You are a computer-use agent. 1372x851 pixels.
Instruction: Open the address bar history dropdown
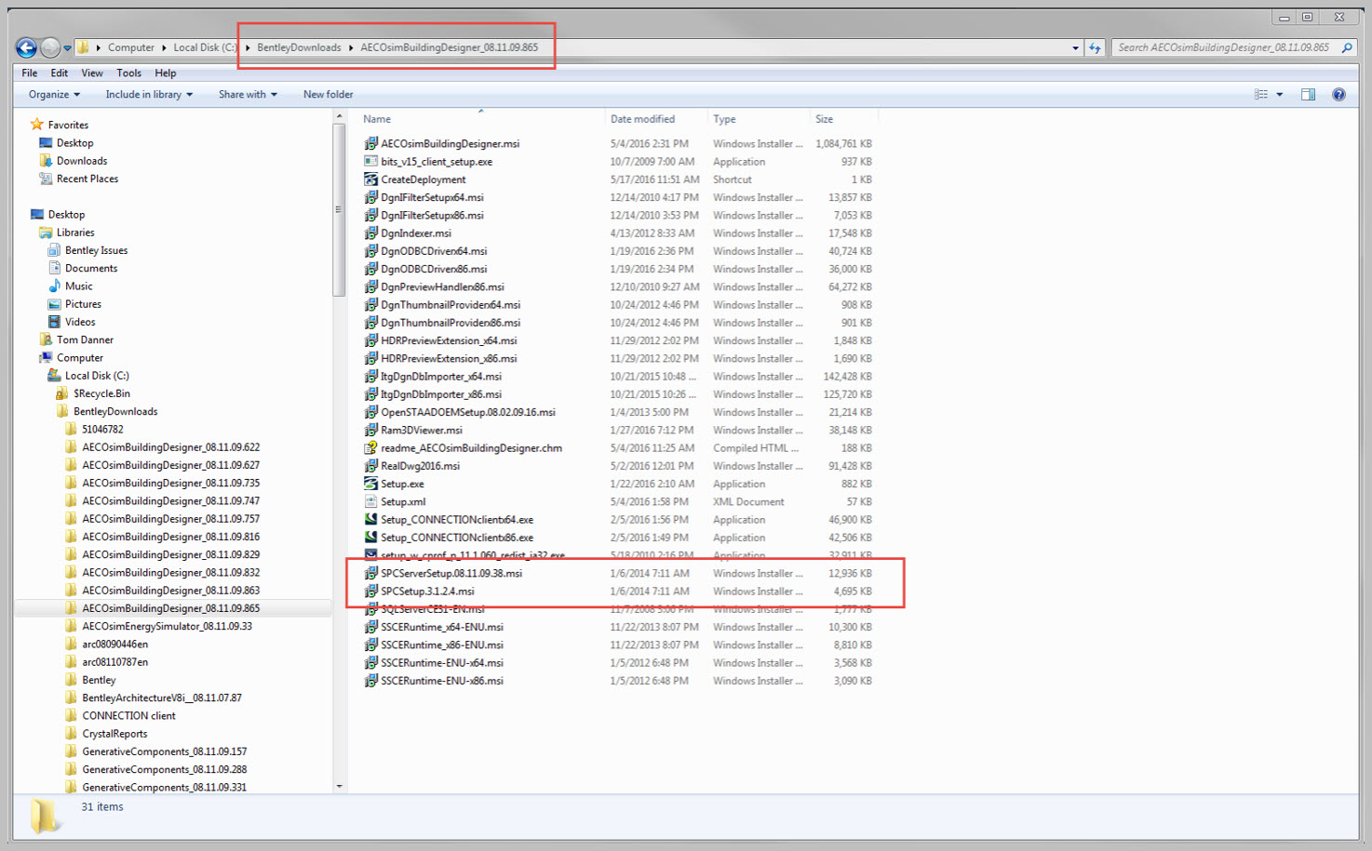coord(1075,47)
